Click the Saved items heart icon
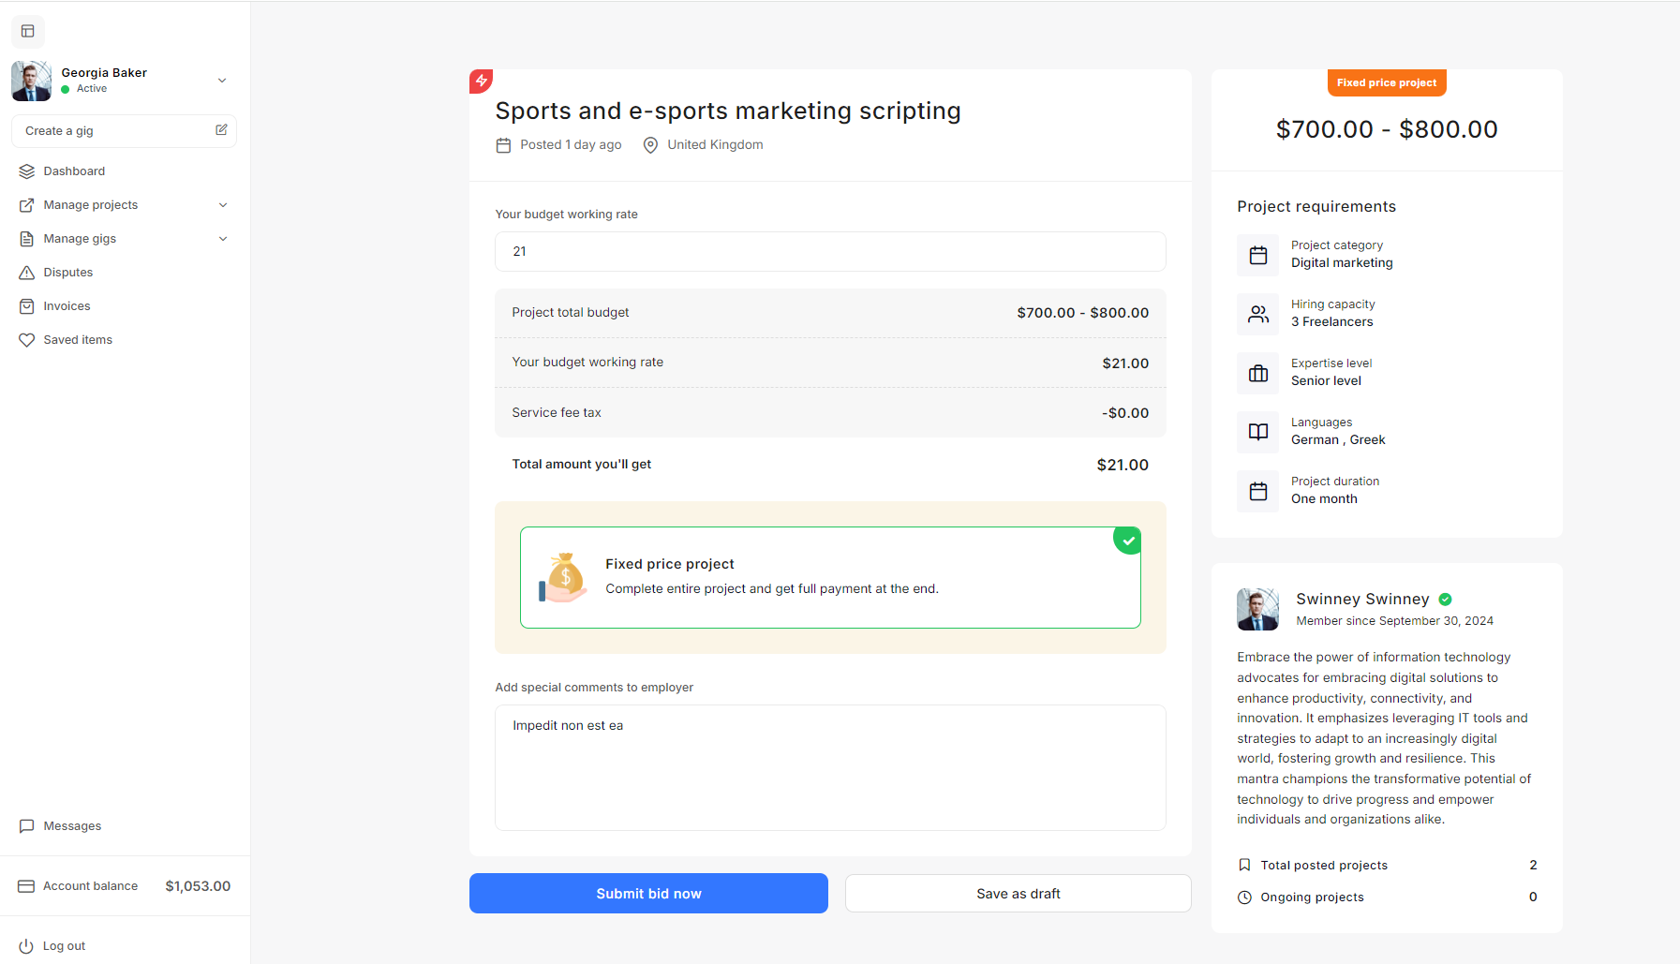Viewport: 1680px width, 964px height. pyautogui.click(x=26, y=340)
